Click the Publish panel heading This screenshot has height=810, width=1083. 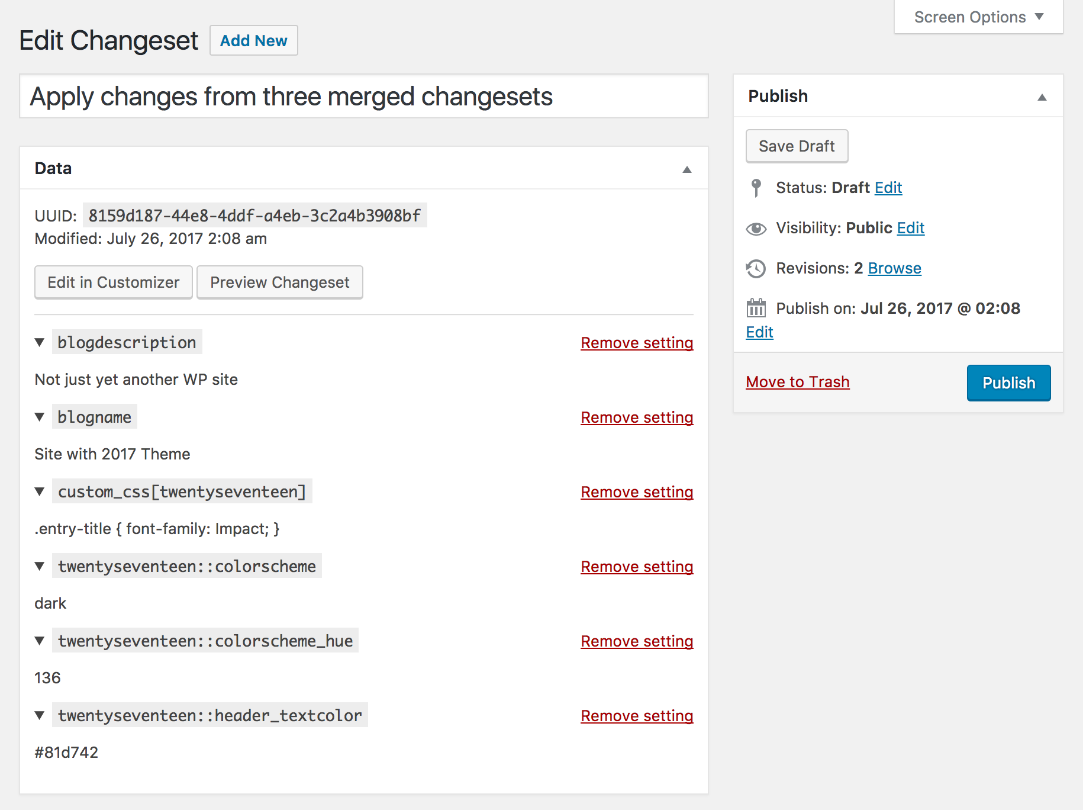[x=778, y=96]
